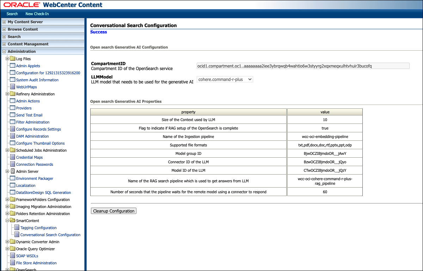Click the Connector ID of the LLM cell

point(189,162)
